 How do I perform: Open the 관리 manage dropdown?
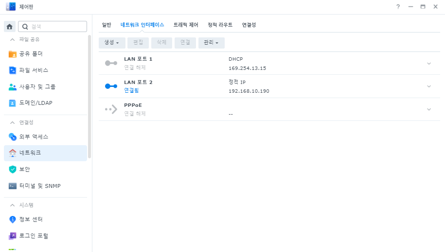coord(212,43)
